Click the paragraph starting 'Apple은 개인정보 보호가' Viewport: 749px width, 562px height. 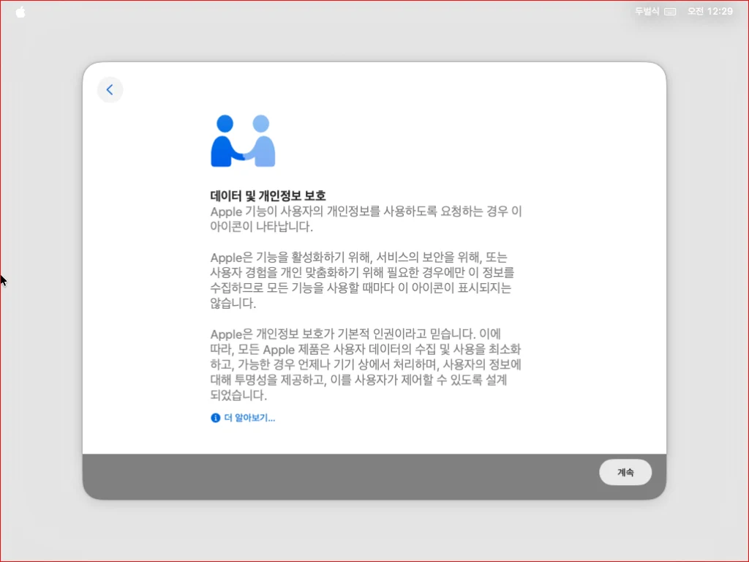click(366, 364)
